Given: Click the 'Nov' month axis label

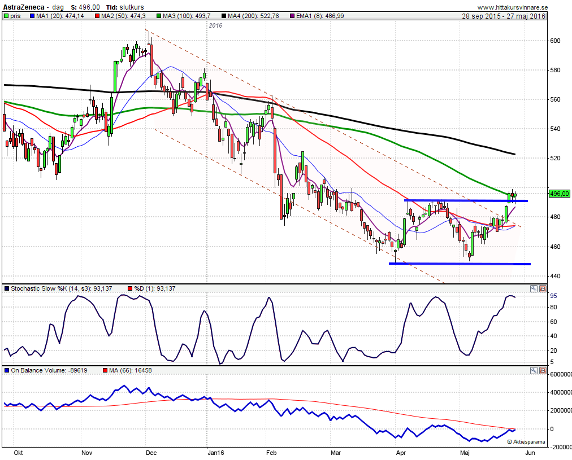Looking at the screenshot, I should [87, 453].
